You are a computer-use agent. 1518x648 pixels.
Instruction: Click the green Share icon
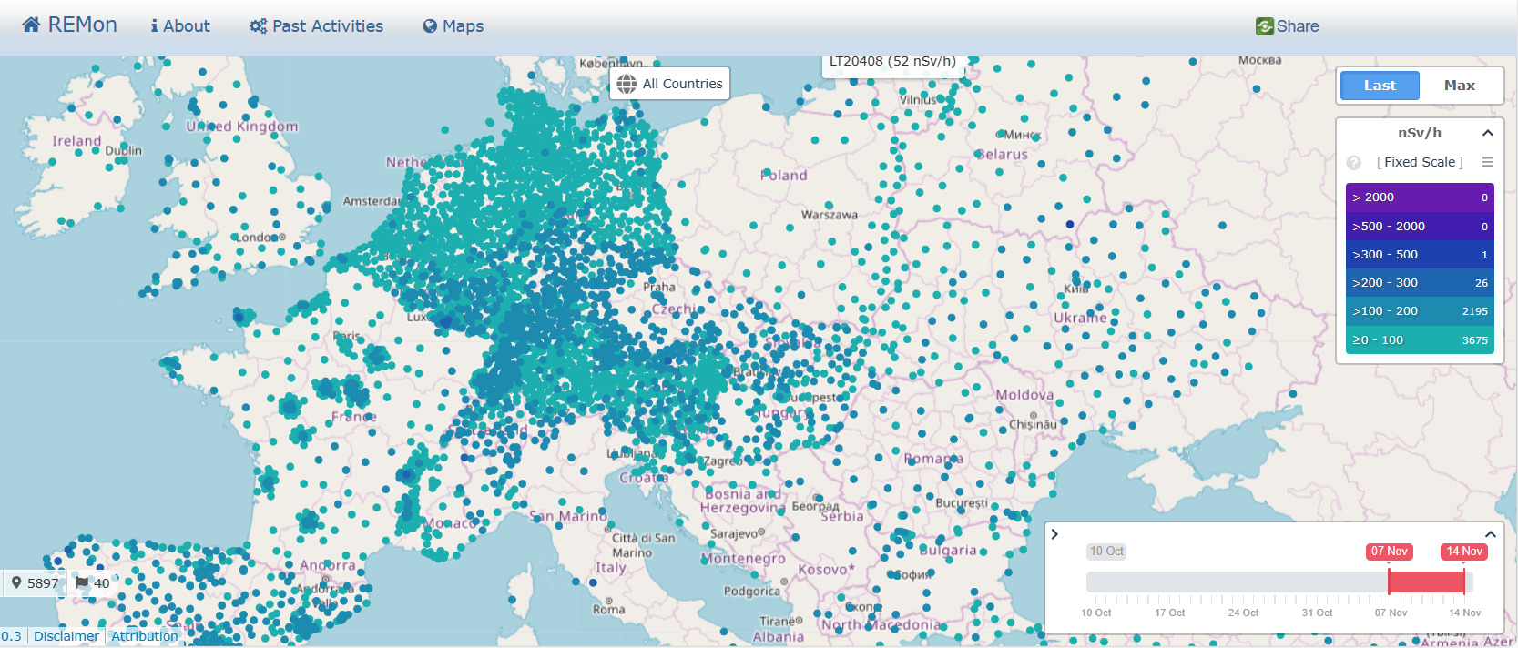tap(1264, 26)
